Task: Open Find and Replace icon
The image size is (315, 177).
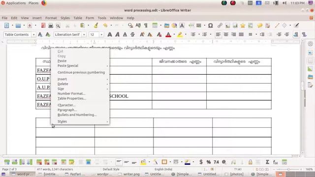Action: tap(130, 26)
